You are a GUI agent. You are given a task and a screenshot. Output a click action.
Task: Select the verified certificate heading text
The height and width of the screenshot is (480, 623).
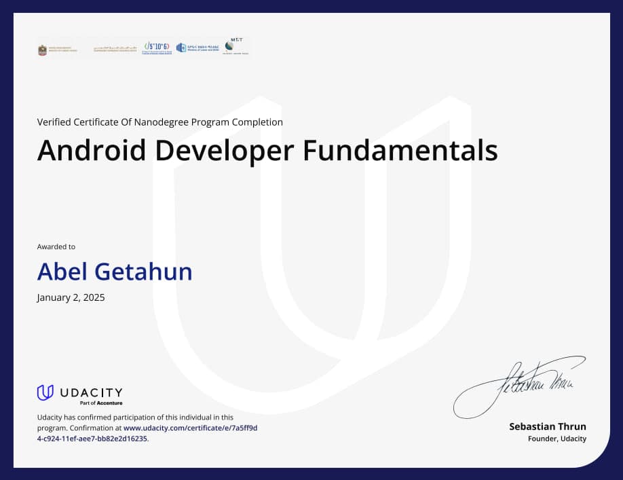159,122
